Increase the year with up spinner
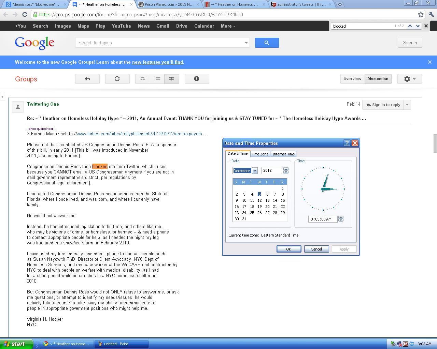 pos(286,169)
